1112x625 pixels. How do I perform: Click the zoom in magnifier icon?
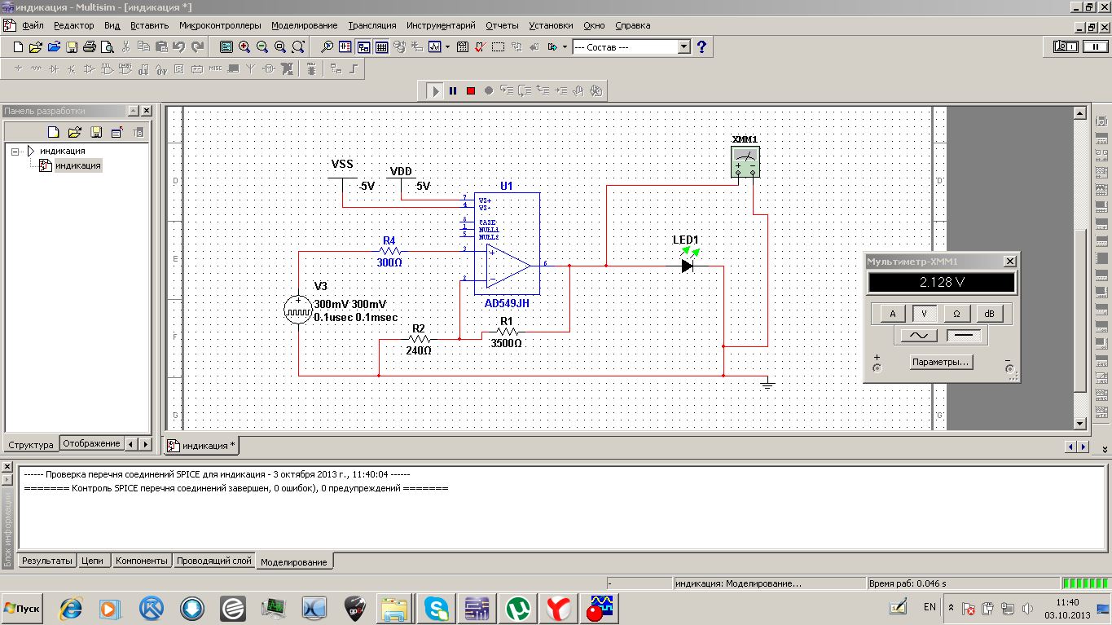click(x=244, y=47)
